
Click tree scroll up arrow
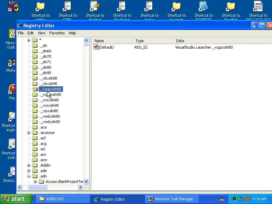tap(86, 40)
